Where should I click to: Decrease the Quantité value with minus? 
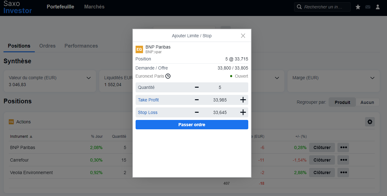click(197, 87)
